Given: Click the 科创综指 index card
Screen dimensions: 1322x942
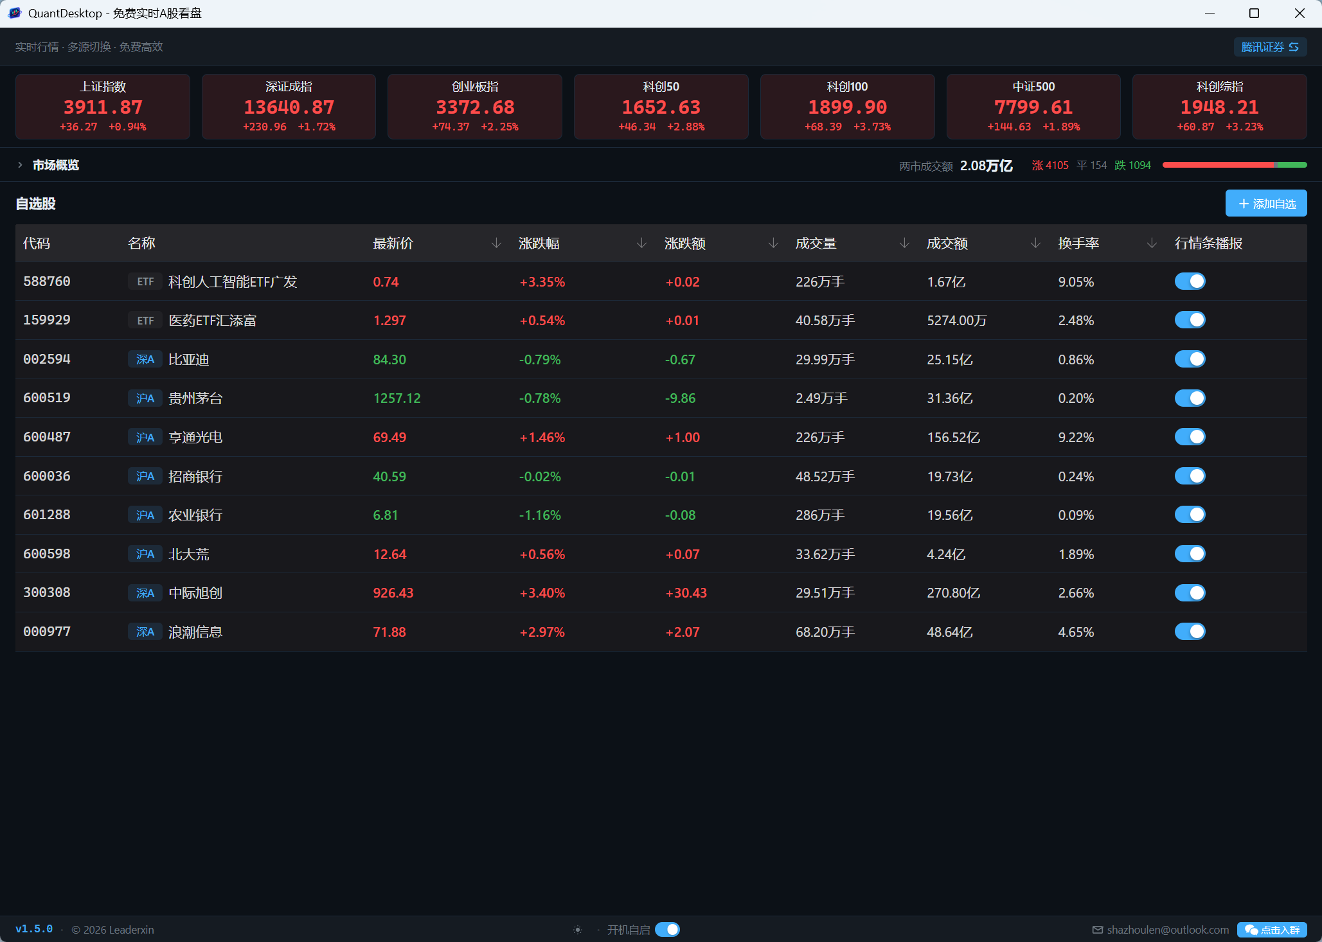Looking at the screenshot, I should tap(1220, 107).
